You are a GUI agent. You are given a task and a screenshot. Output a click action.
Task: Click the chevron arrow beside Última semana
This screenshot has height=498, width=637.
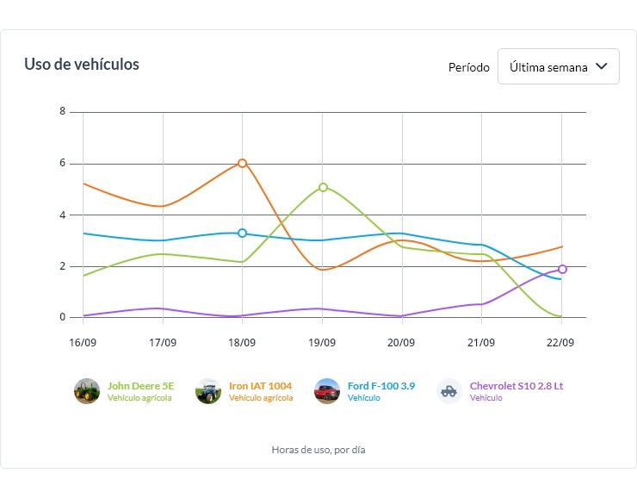(x=602, y=66)
